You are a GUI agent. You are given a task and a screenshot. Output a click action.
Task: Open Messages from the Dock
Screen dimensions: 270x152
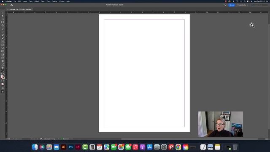point(128,147)
